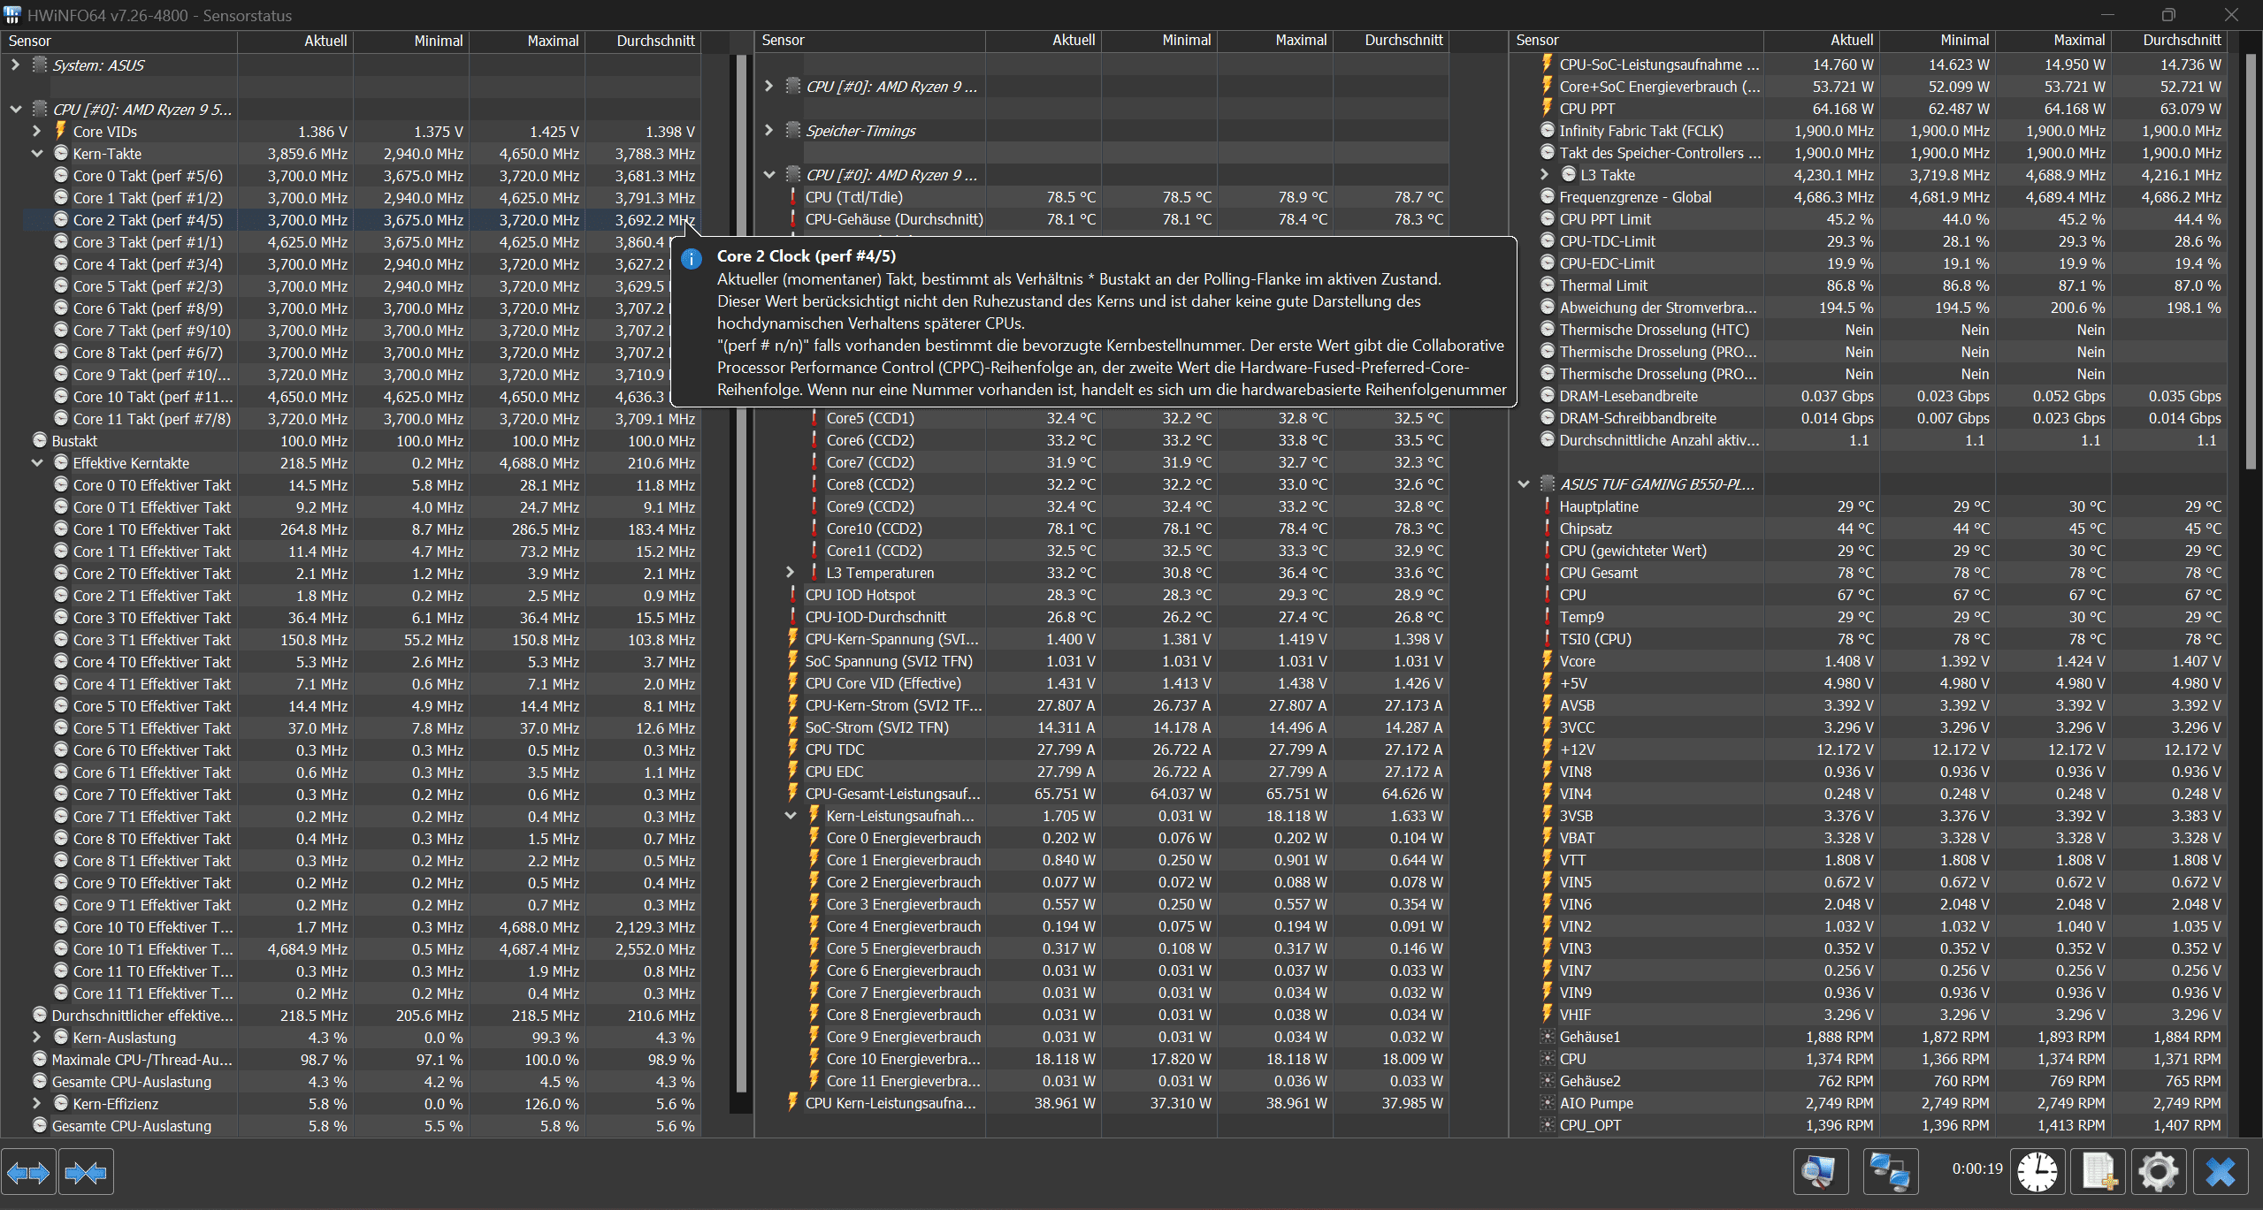The image size is (2263, 1210).
Task: Close sensors with the blue X button
Action: tap(2221, 1173)
